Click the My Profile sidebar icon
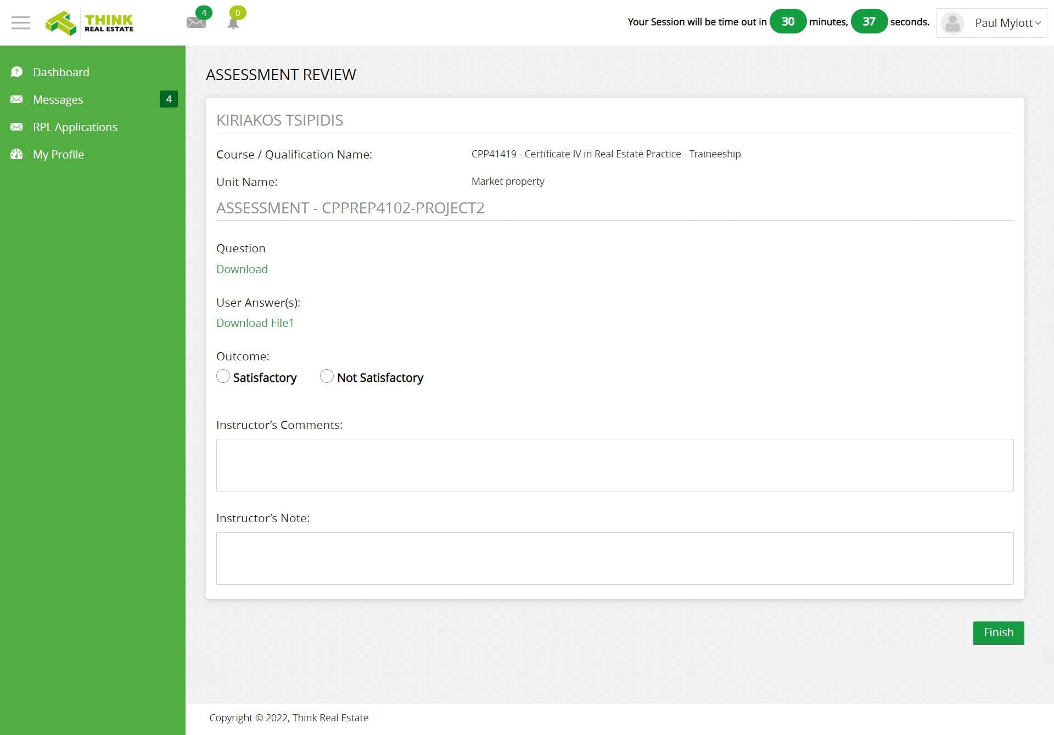This screenshot has height=735, width=1054. (x=16, y=154)
